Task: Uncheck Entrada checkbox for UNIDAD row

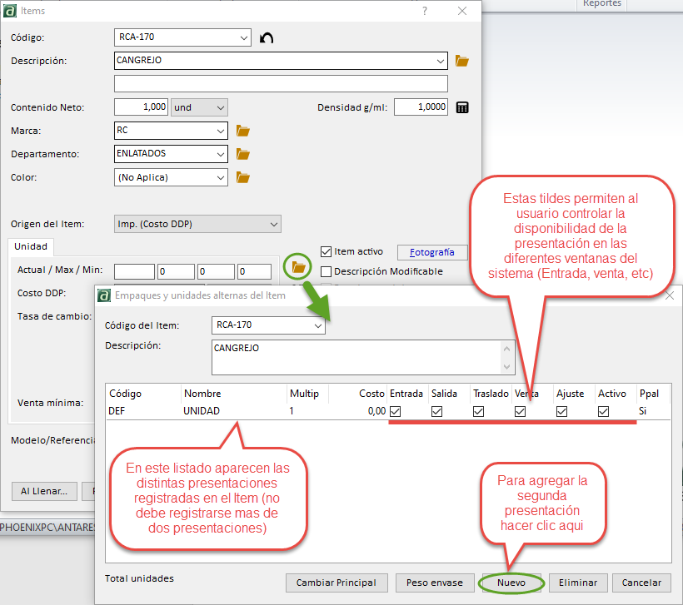Action: click(396, 411)
